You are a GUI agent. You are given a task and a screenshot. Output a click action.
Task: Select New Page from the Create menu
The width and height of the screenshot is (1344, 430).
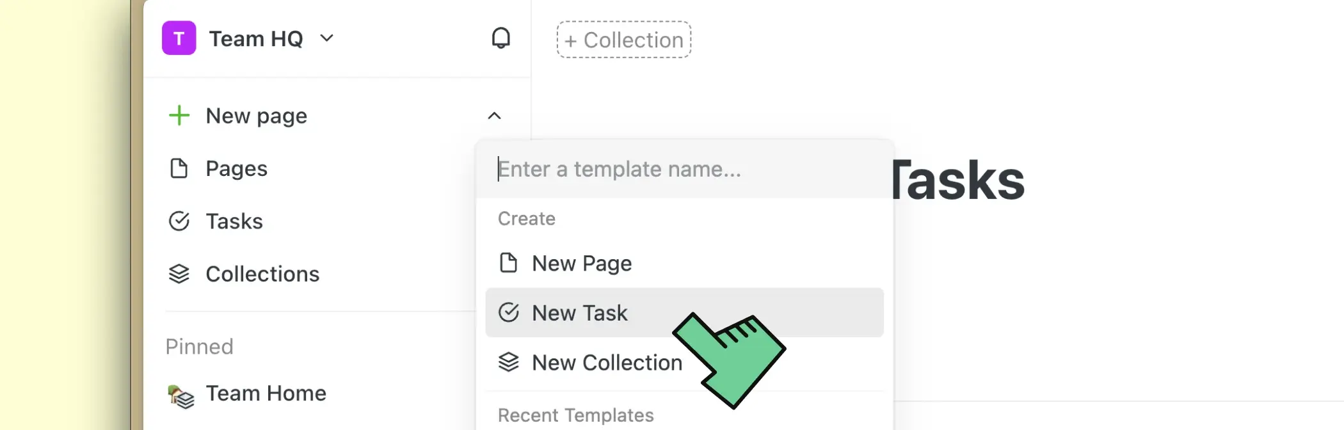[x=582, y=264]
